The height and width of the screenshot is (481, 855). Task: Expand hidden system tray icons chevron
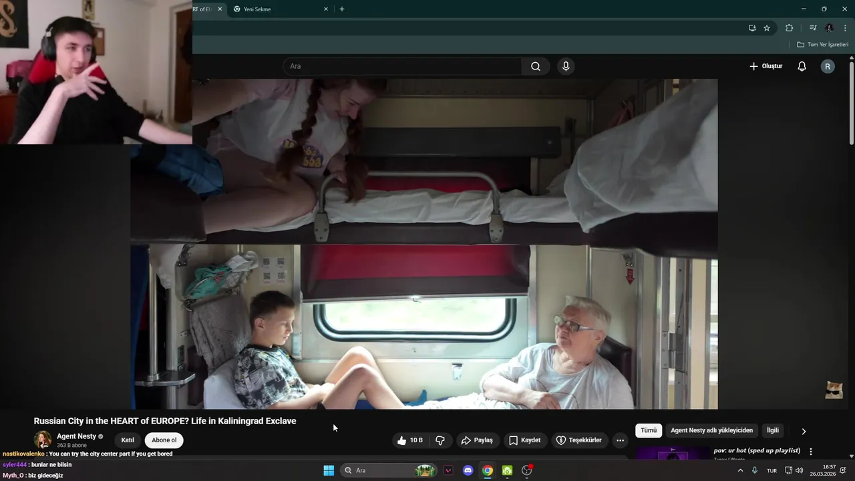coord(740,470)
